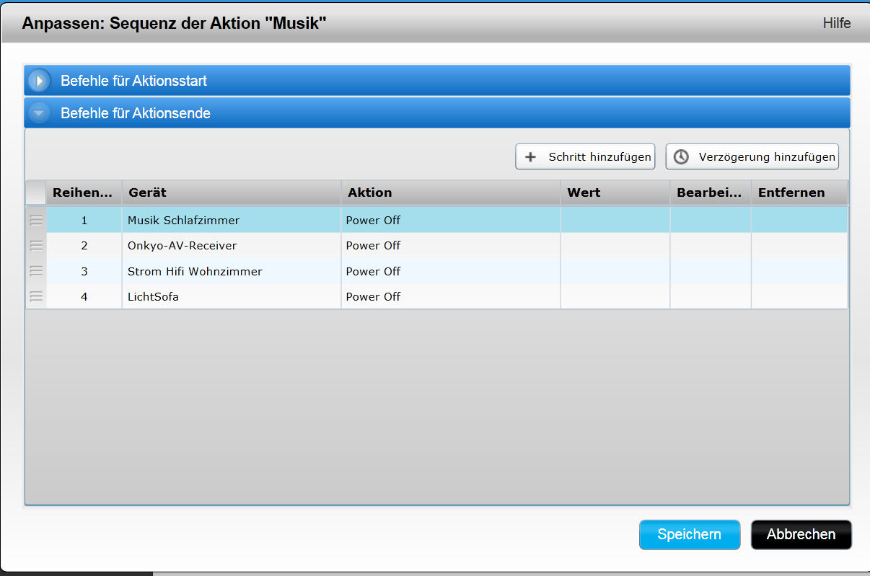Click the clock icon for Verzögerung hinzufügen
The height and width of the screenshot is (576, 870).
tap(681, 156)
